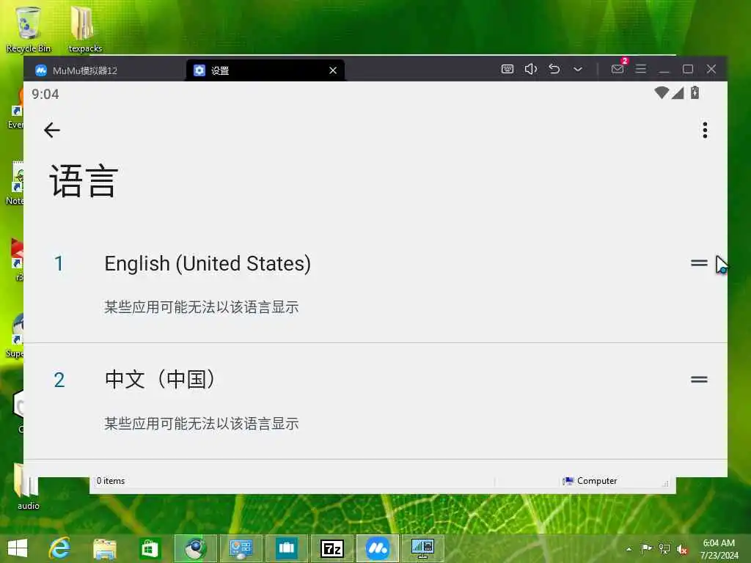Open the MuMu mail notifications icon
Image resolution: width=751 pixels, height=563 pixels.
618,68
